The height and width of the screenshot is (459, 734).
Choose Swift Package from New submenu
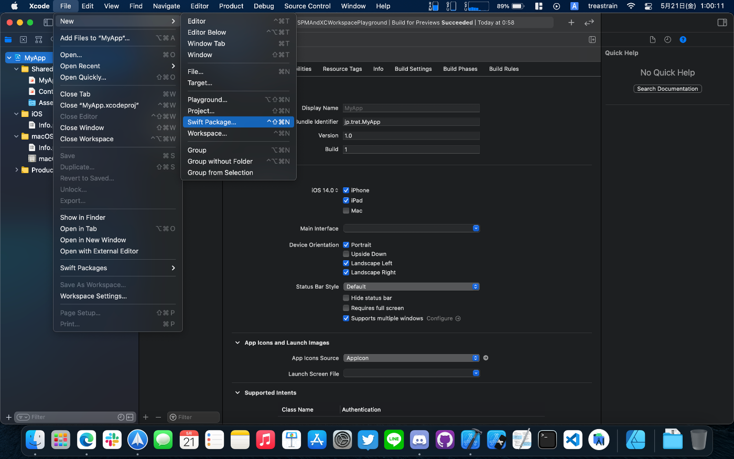point(212,122)
